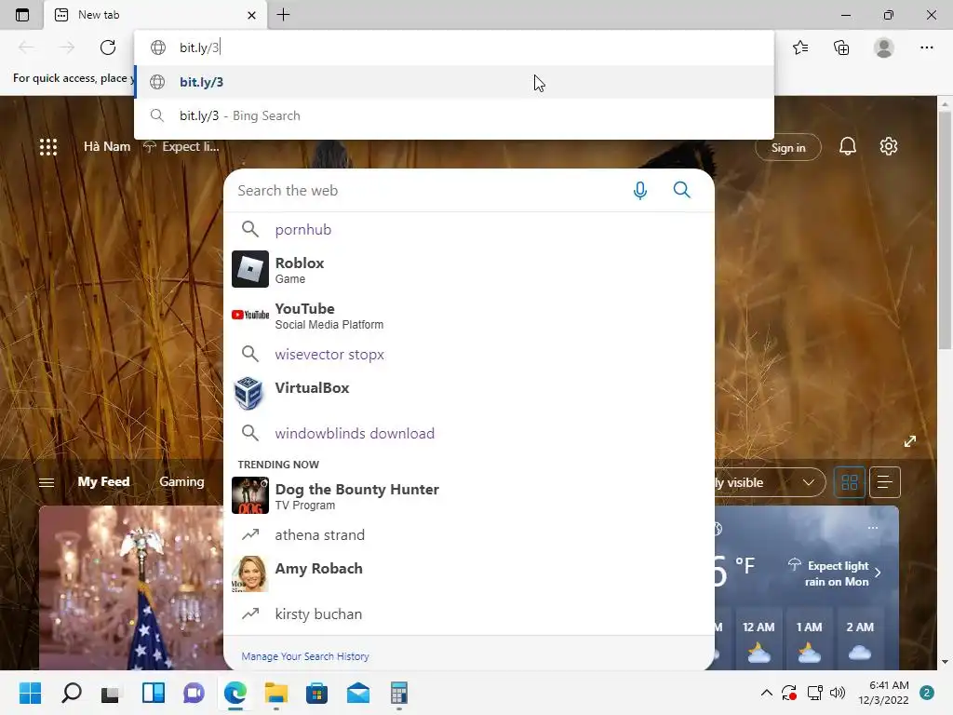Select the bit.ly/3 Bing Search suggestion

click(x=453, y=115)
